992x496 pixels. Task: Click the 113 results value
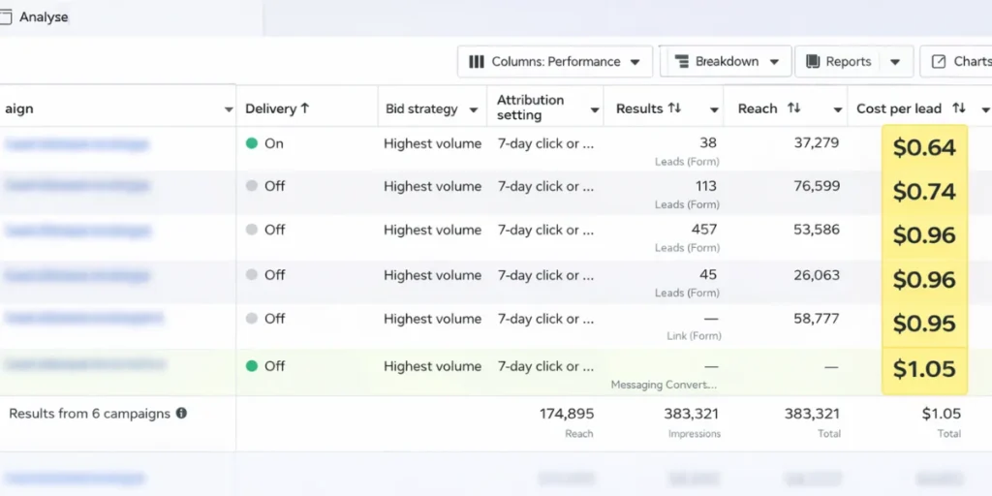click(705, 186)
